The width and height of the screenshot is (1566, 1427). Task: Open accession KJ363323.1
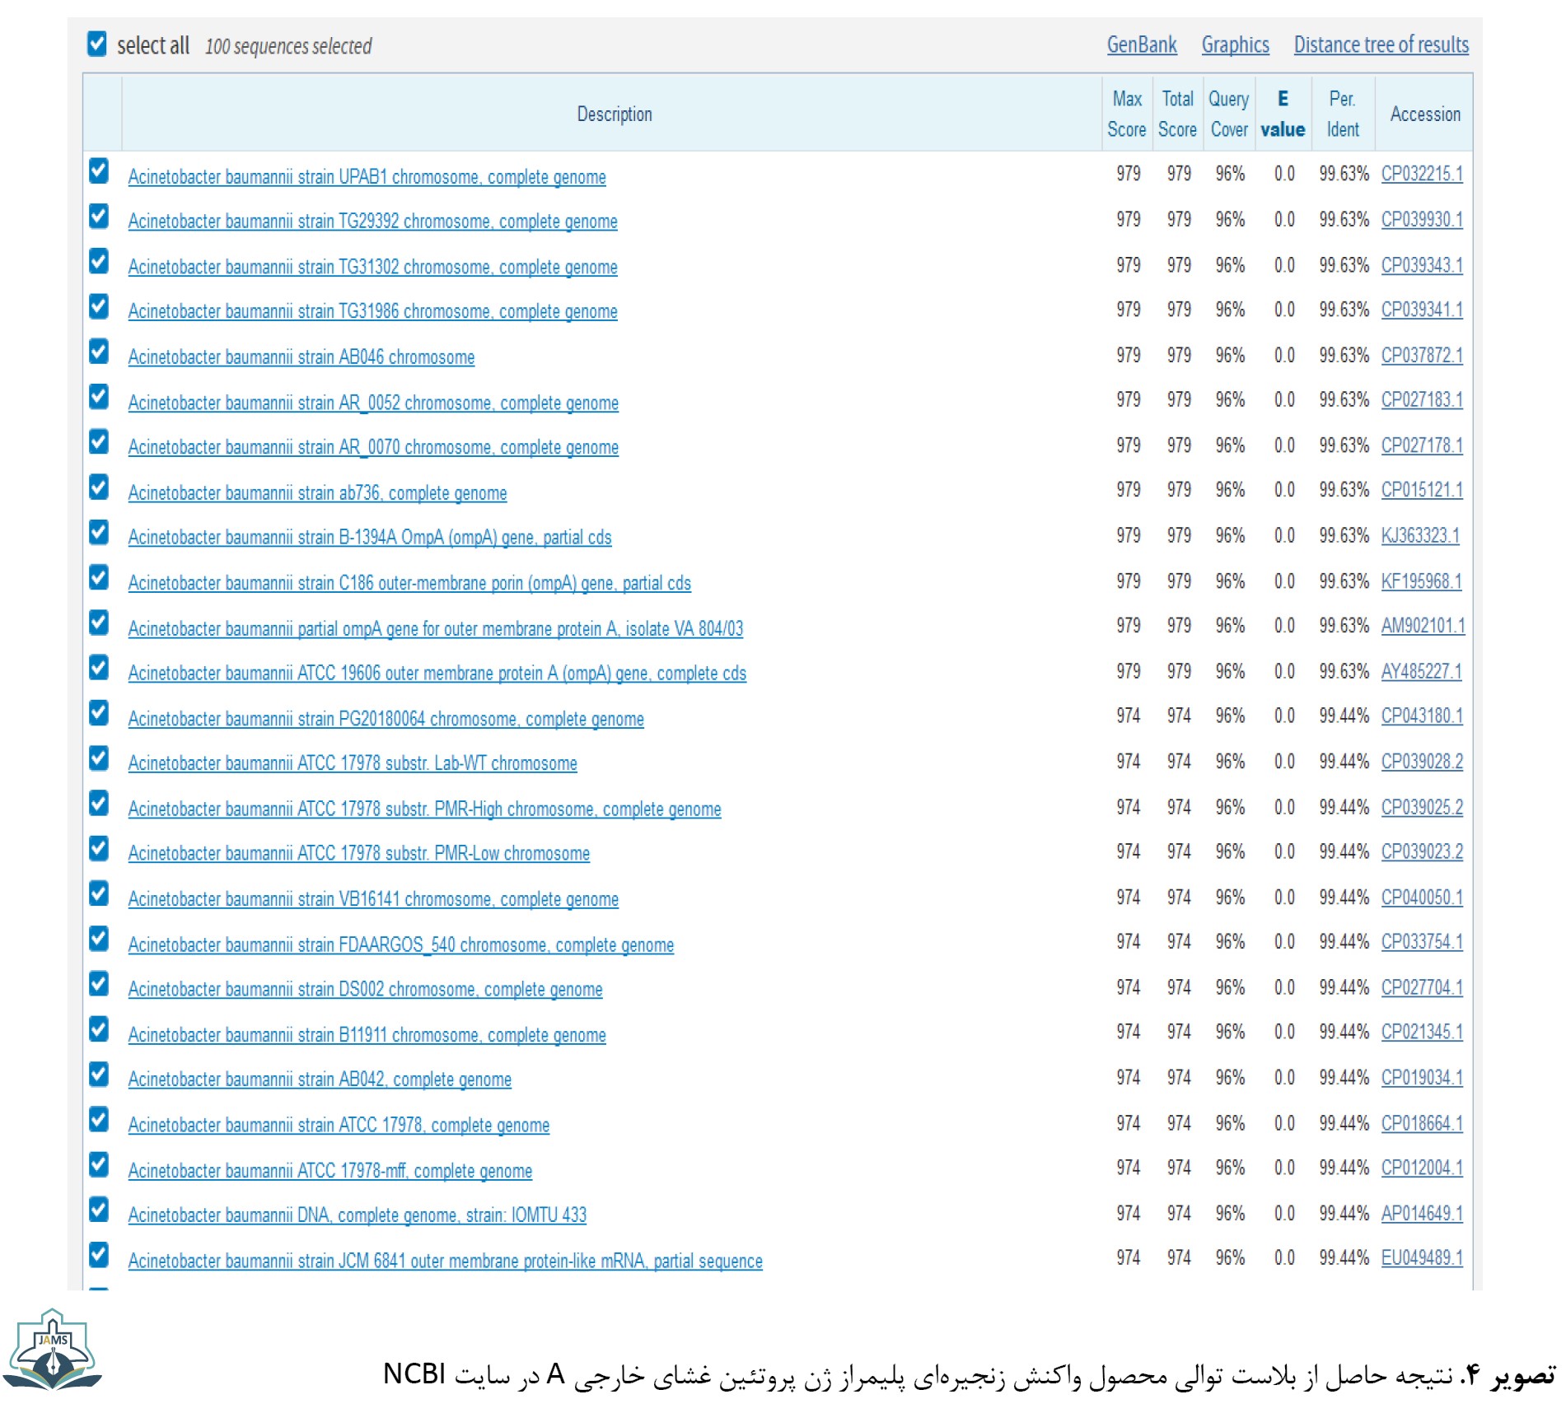(x=1420, y=535)
